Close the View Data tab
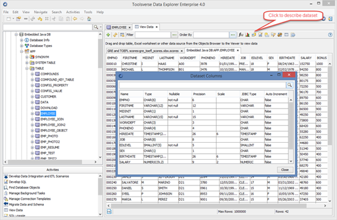The width and height of the screenshot is (337, 220). click(156, 27)
